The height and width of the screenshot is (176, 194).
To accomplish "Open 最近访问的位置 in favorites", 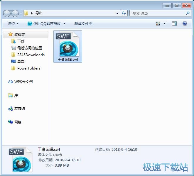I will pos(30,48).
